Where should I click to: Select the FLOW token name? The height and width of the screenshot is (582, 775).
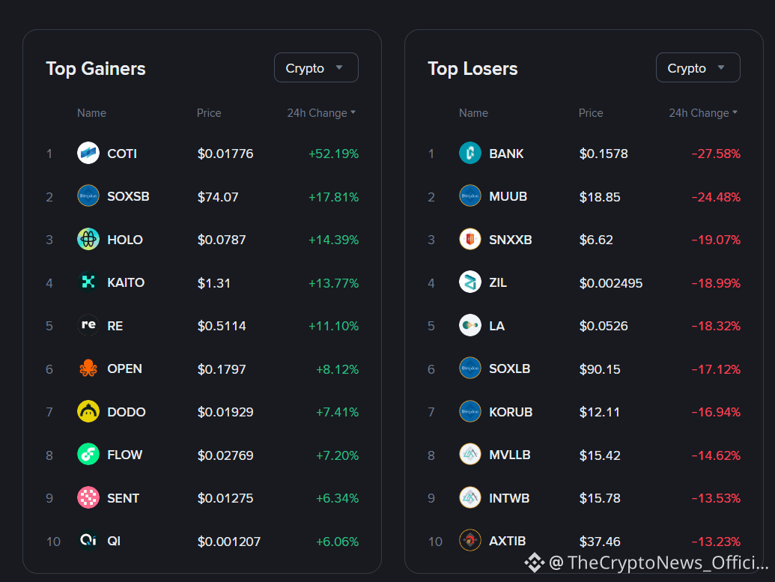point(125,455)
